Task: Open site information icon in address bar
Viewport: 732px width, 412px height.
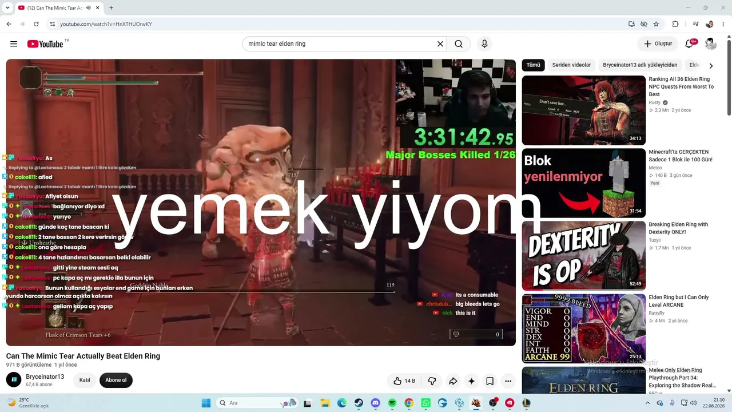Action: coord(52,24)
